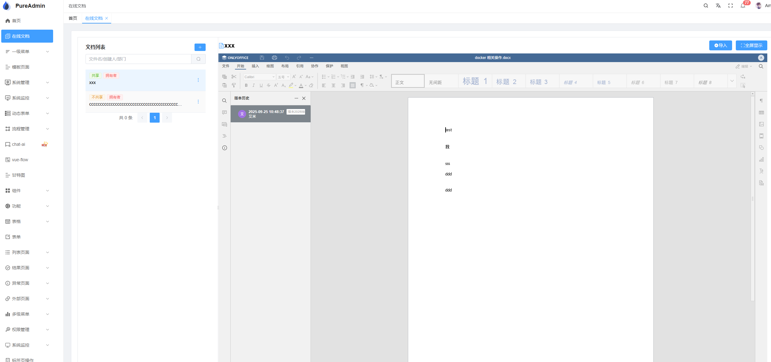Screen dimensions: 771x362
Task: Click the format painter (copy style) icon
Action: [234, 85]
